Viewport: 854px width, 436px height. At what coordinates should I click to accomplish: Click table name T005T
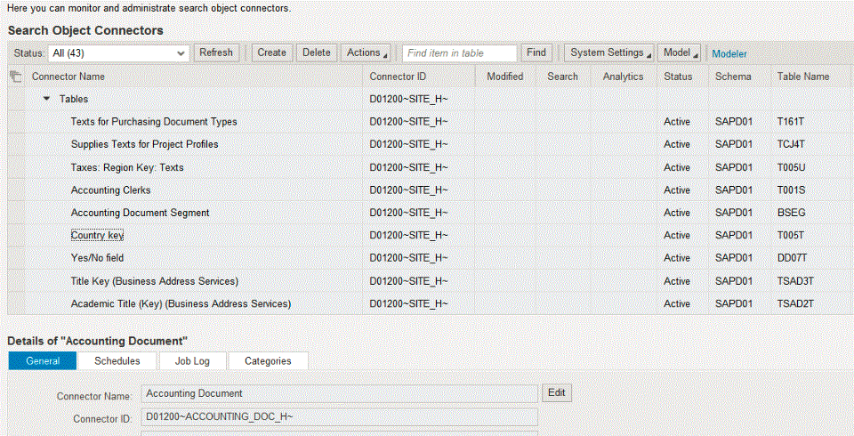tap(791, 236)
